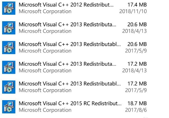Click installer icon beside 17.2 MB 2017/5/9 entry
This screenshot has height=118, width=169.
[9, 87]
